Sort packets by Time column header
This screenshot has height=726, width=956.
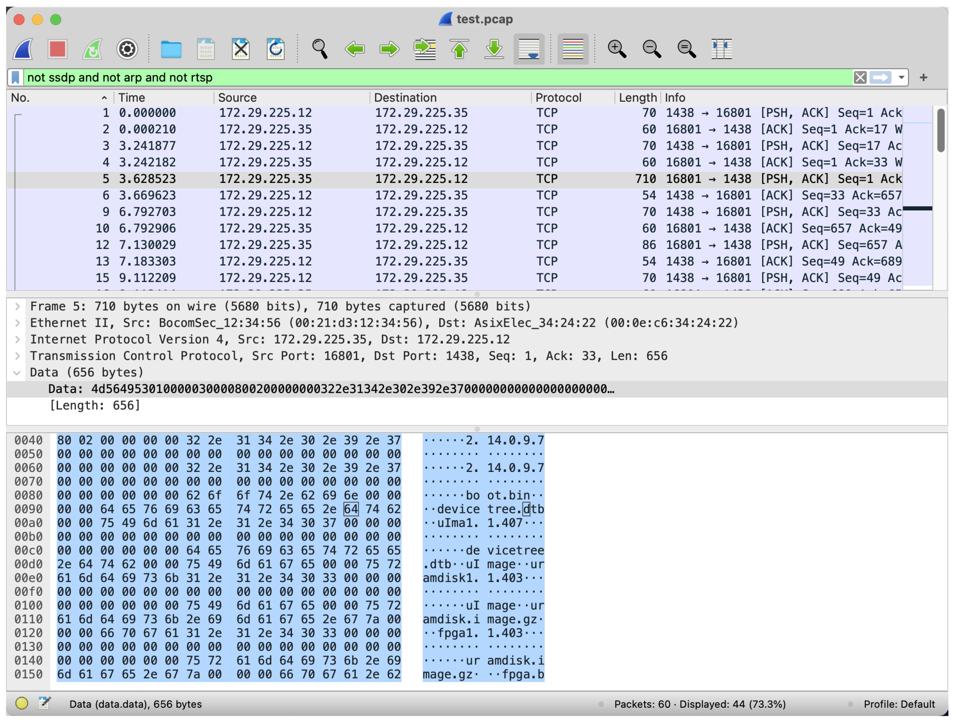tap(132, 98)
